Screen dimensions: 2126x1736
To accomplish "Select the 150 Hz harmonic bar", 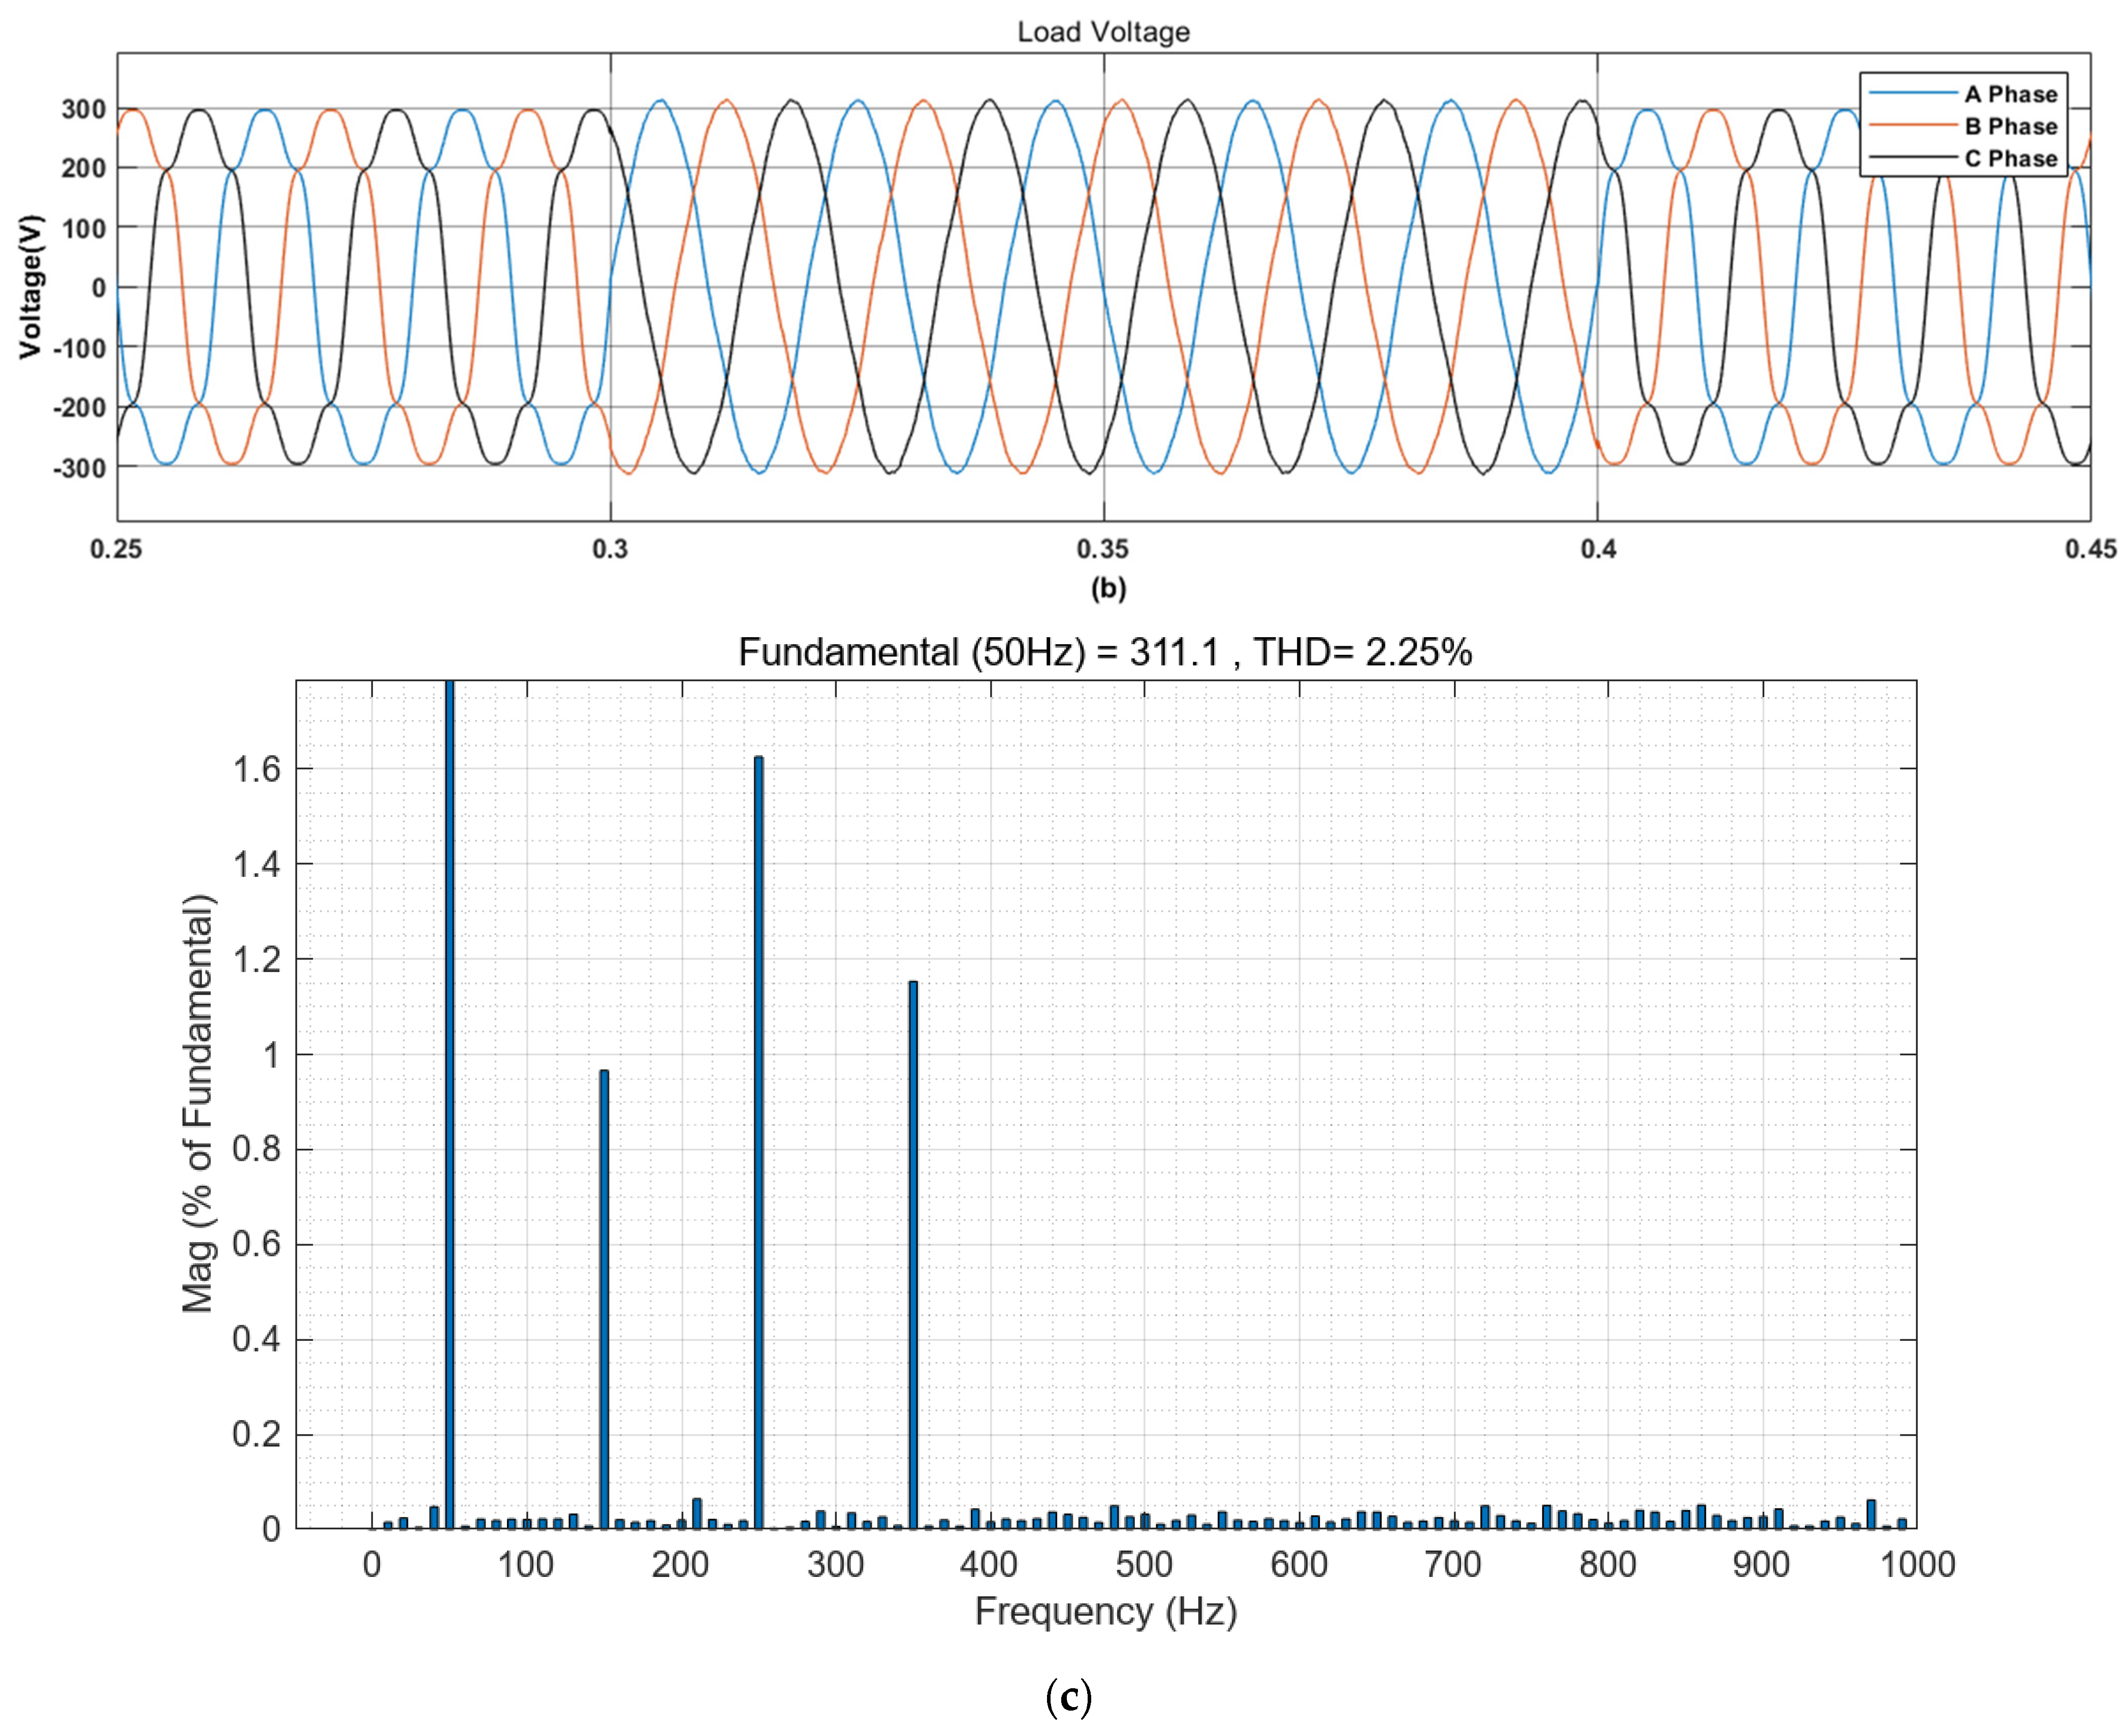I will point(604,1300).
